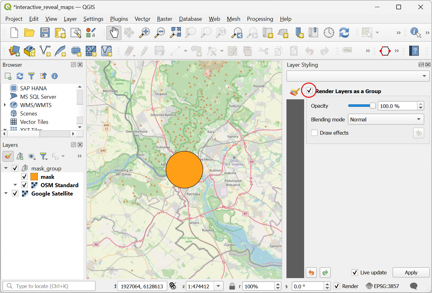Screen dimensions: 432x293
Task: Open the Processing menu
Action: tap(260, 19)
